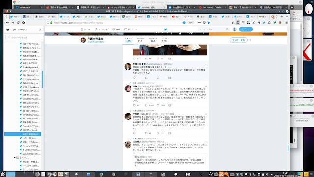Viewport: 314px width, 177px height.
Task: Open the Twitter モーメント tab
Action: 102,29
